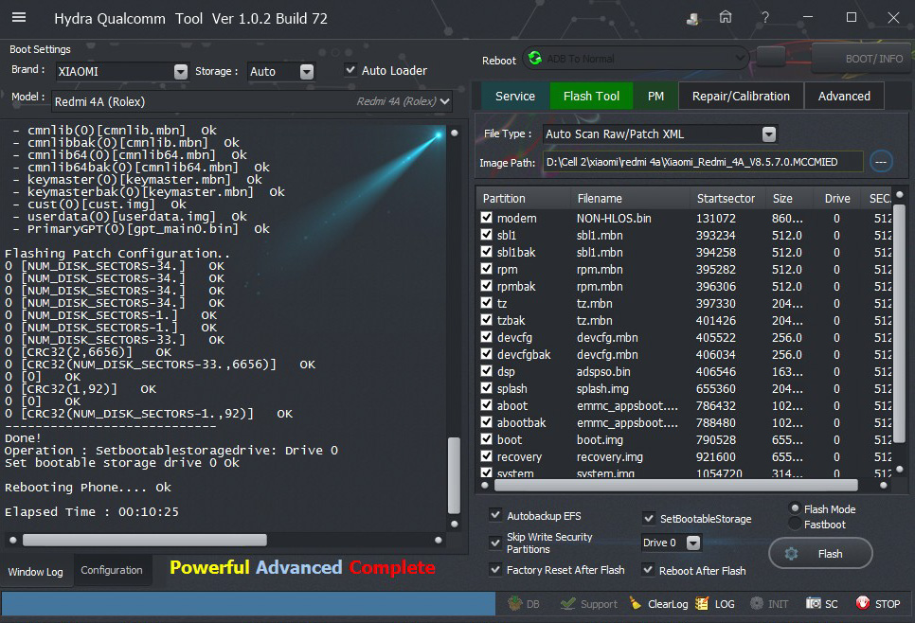This screenshot has height=623, width=915.
Task: Open the Brand XIAOMI dropdown
Action: [181, 72]
